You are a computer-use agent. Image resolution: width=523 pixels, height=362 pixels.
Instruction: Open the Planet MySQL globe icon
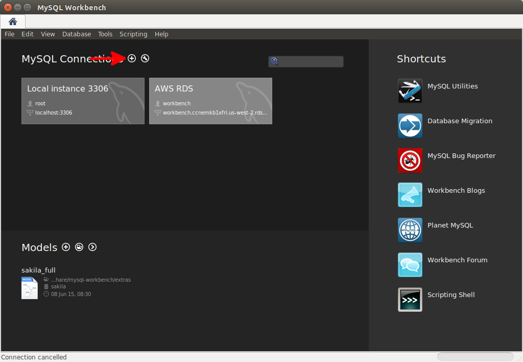410,230
